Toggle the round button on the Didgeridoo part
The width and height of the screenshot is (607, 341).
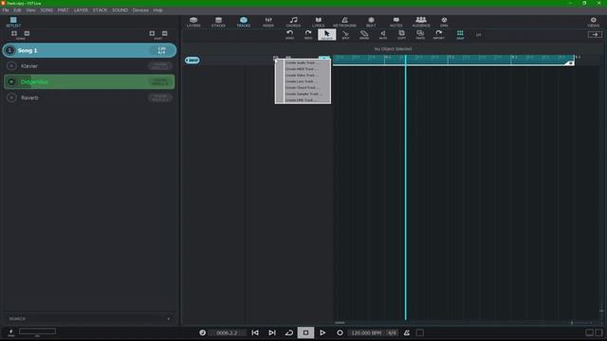[x=11, y=82]
